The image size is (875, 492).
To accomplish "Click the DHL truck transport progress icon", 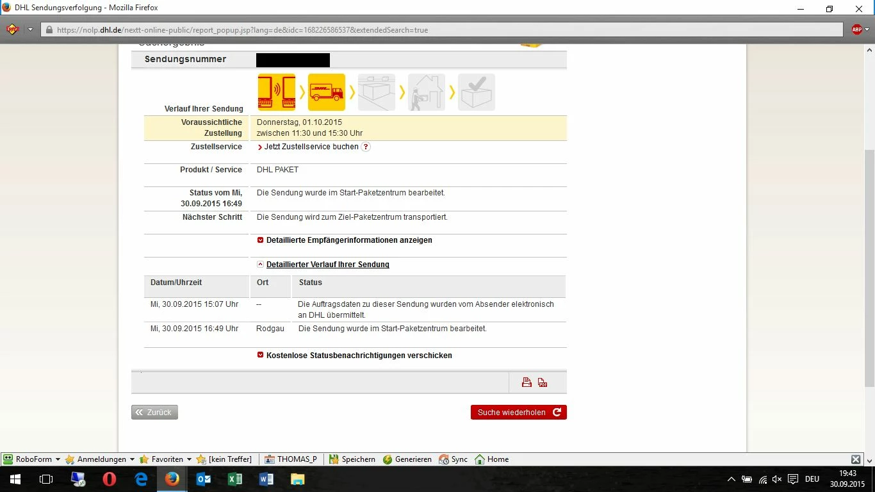I will coord(327,92).
